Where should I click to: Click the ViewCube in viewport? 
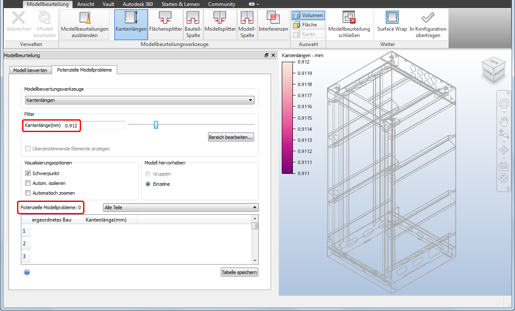click(493, 69)
